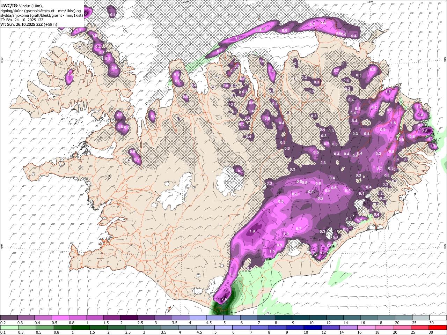Click the '2.8' precipitation value on the map
447x335 pixels.
425,131
